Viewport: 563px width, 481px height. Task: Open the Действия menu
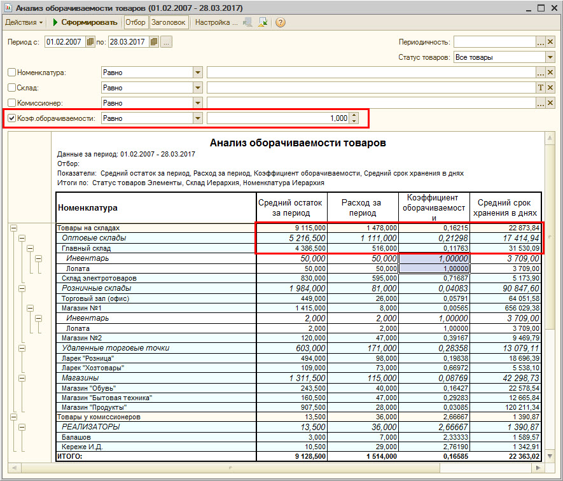pos(24,22)
